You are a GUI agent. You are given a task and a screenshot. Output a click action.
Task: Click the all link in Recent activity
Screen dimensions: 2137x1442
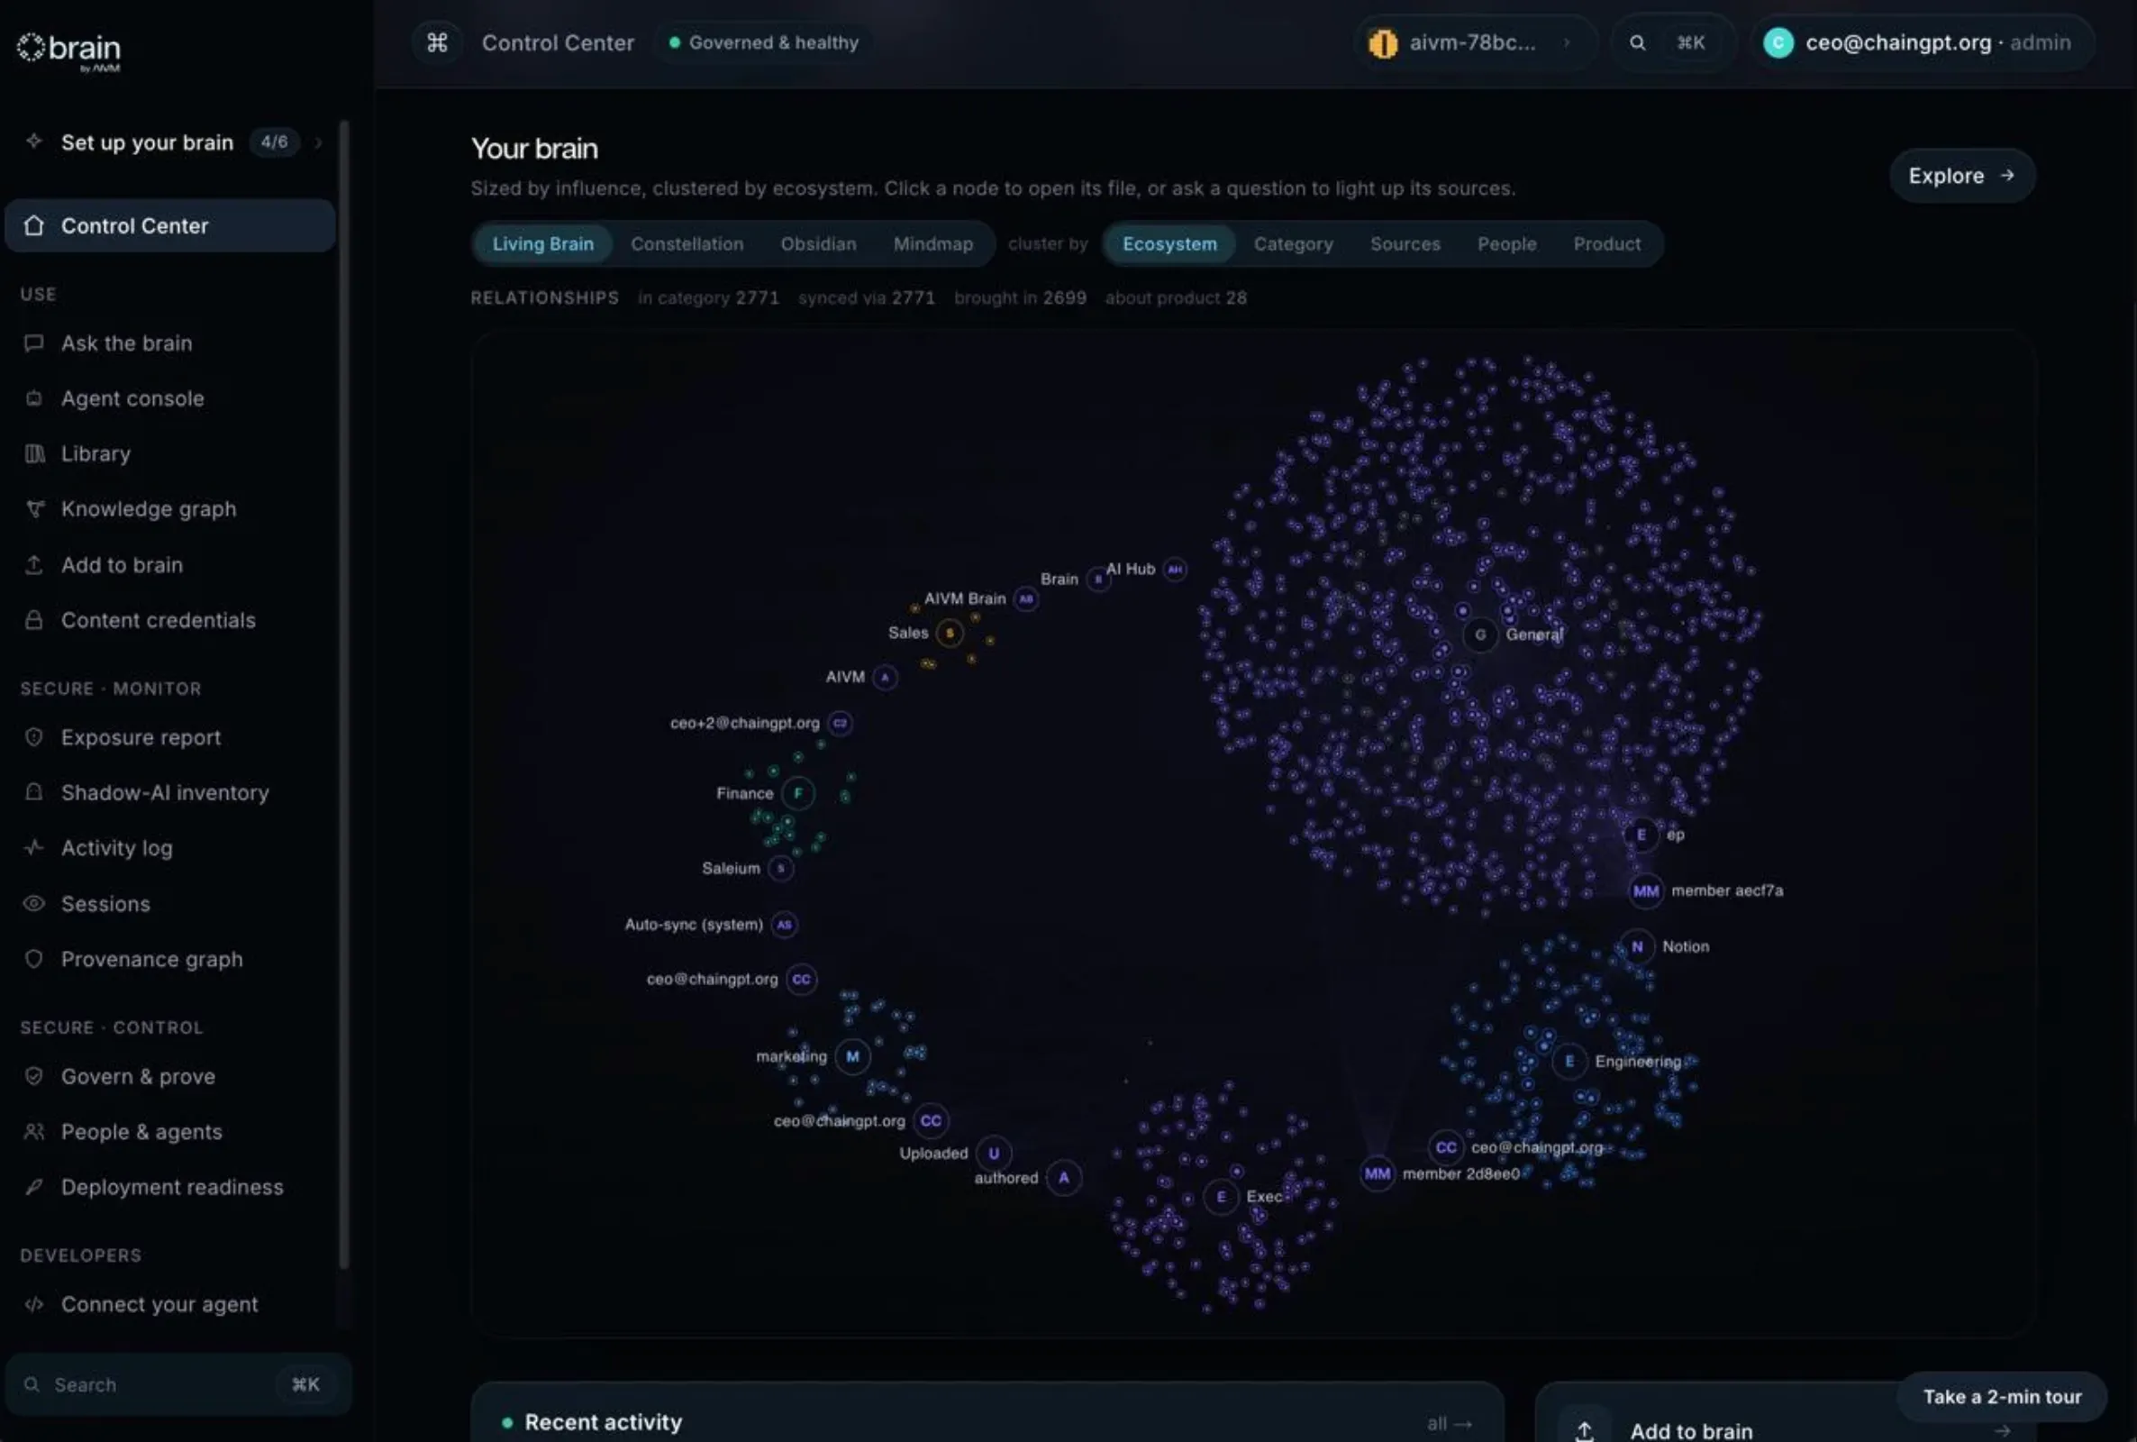click(1449, 1424)
